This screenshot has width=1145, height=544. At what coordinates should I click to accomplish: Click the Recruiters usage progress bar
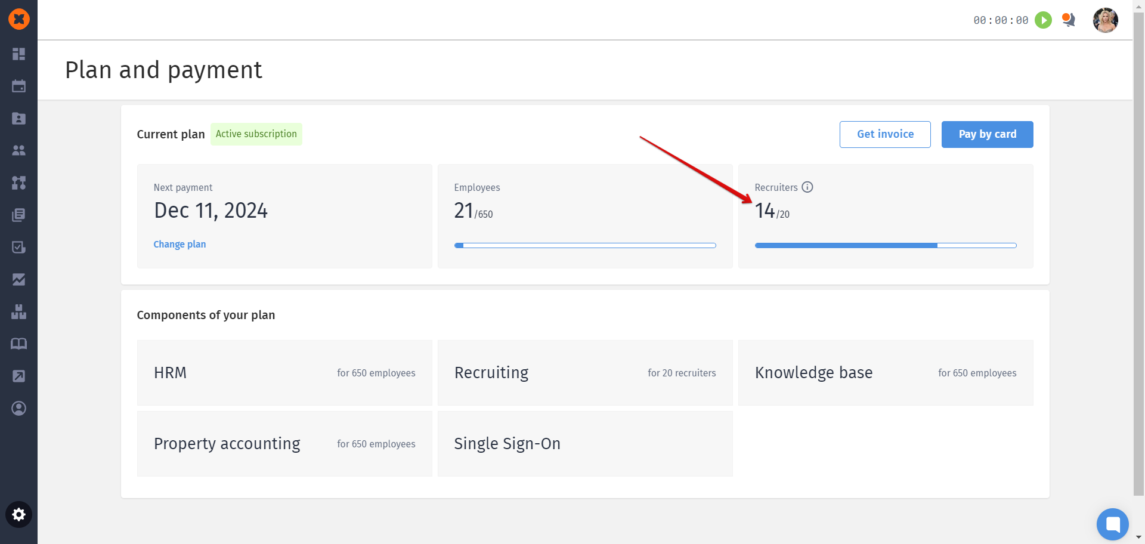(x=886, y=245)
